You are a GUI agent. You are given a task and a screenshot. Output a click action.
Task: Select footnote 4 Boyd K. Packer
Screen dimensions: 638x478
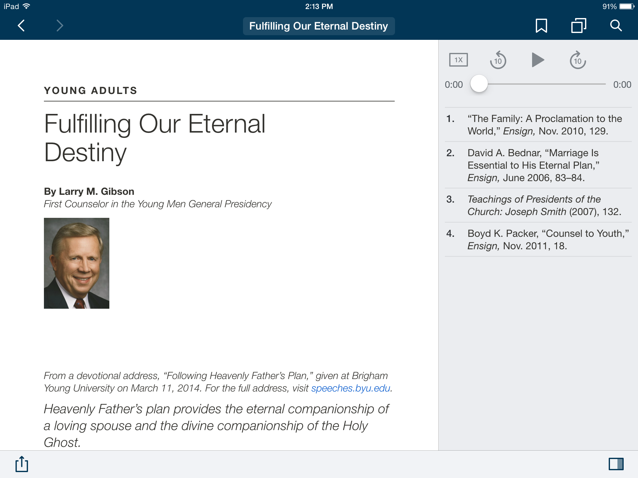tap(538, 240)
